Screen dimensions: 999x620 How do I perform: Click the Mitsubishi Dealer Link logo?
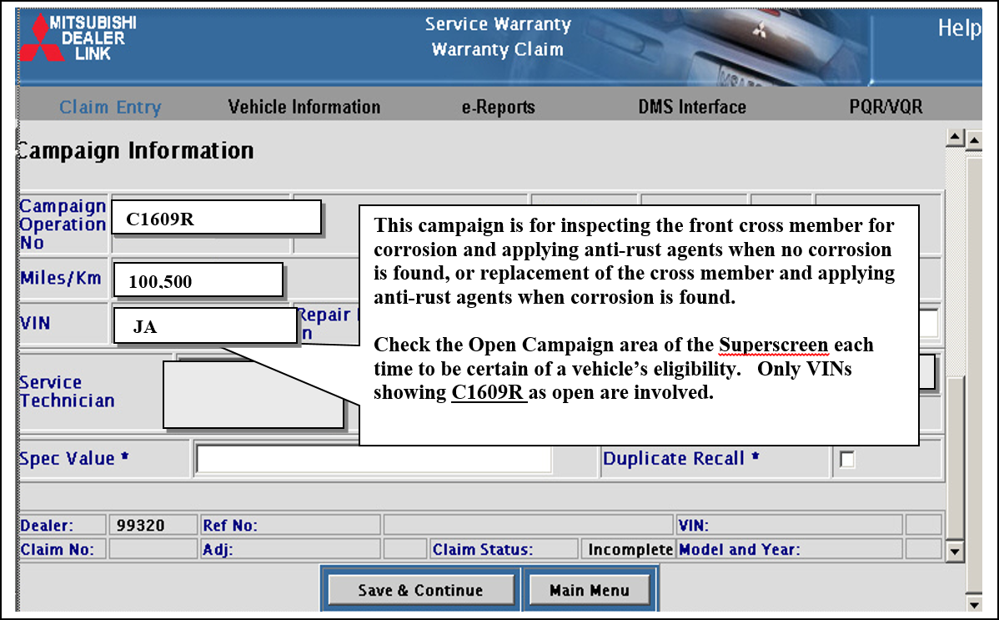pyautogui.click(x=80, y=38)
